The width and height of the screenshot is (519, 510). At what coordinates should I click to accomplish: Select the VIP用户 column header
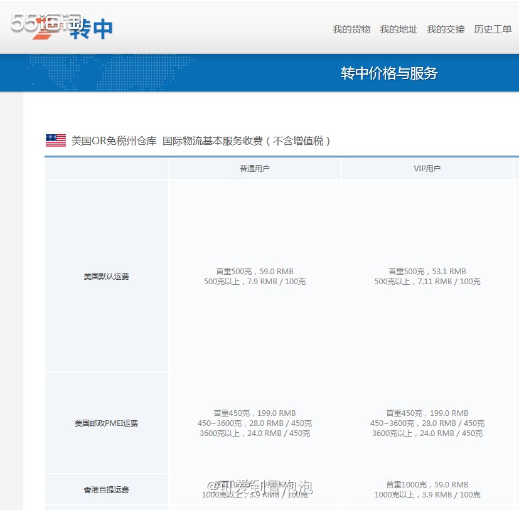click(429, 168)
